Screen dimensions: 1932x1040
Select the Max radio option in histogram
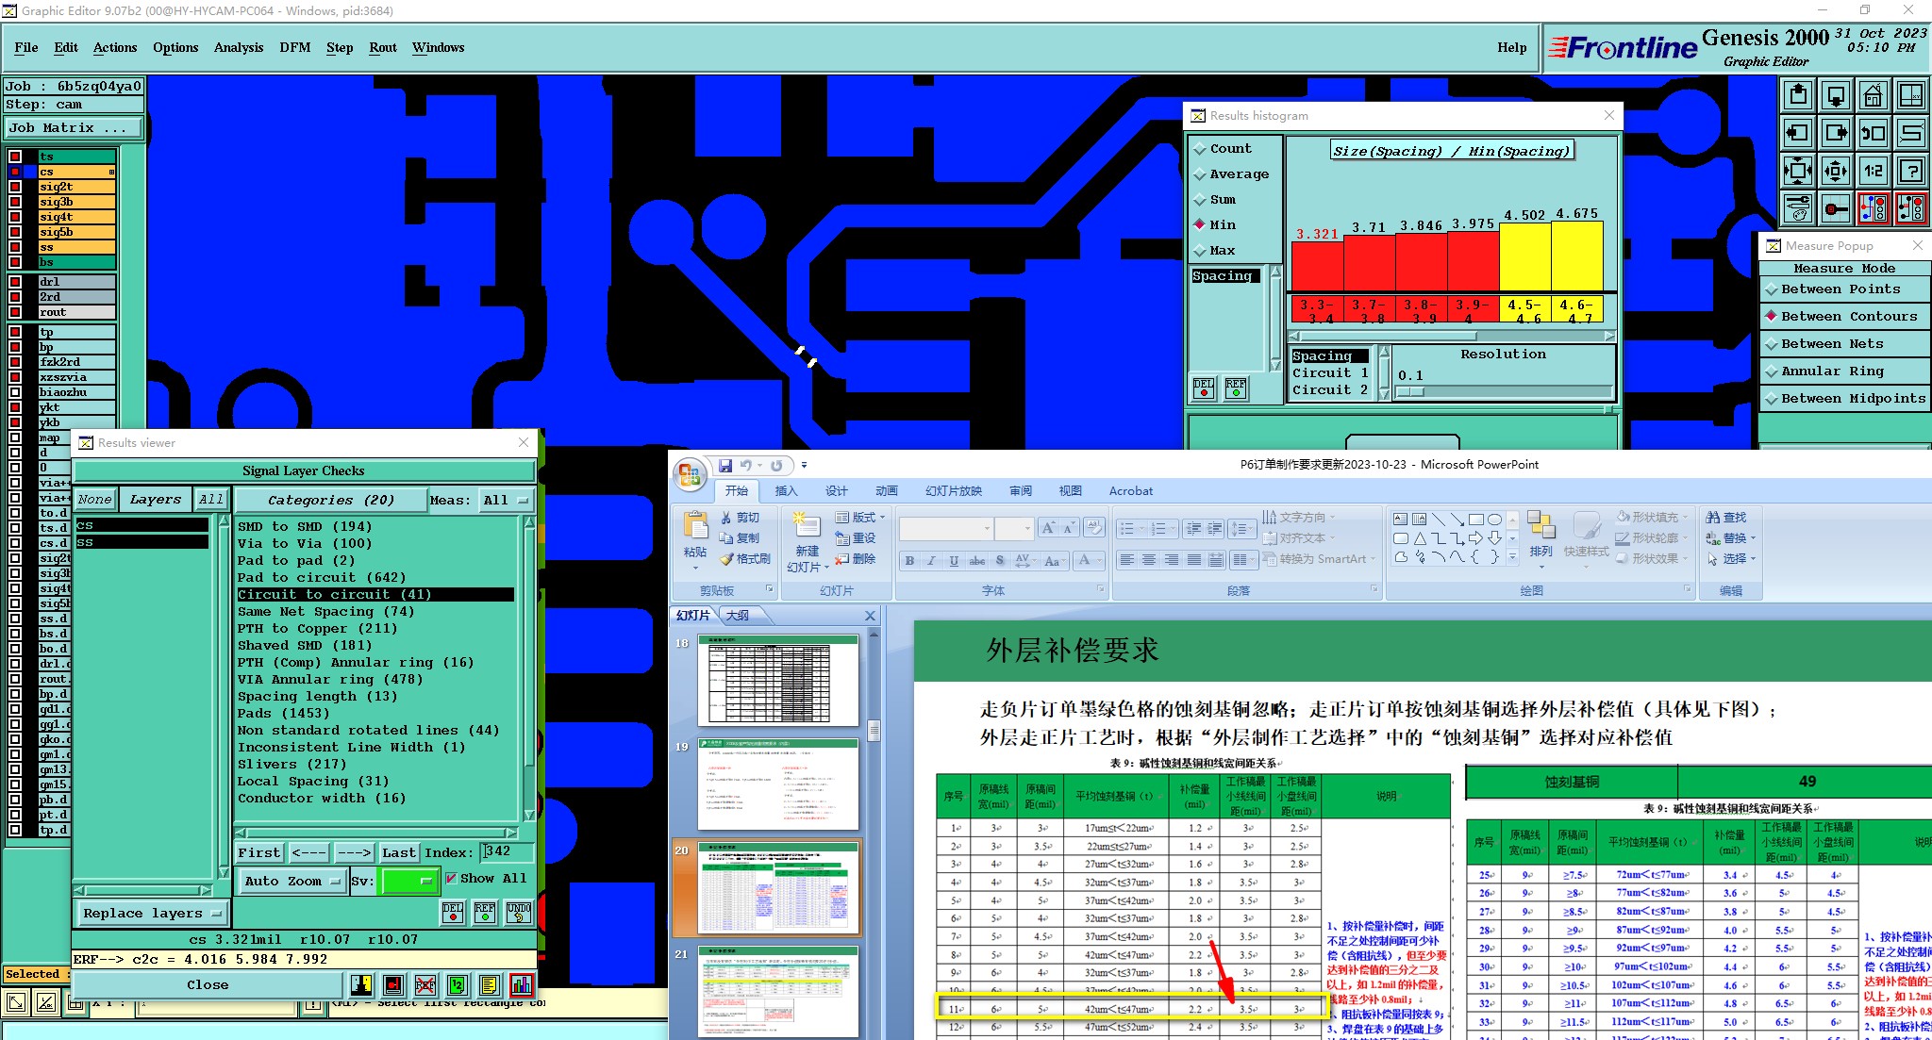click(x=1200, y=251)
